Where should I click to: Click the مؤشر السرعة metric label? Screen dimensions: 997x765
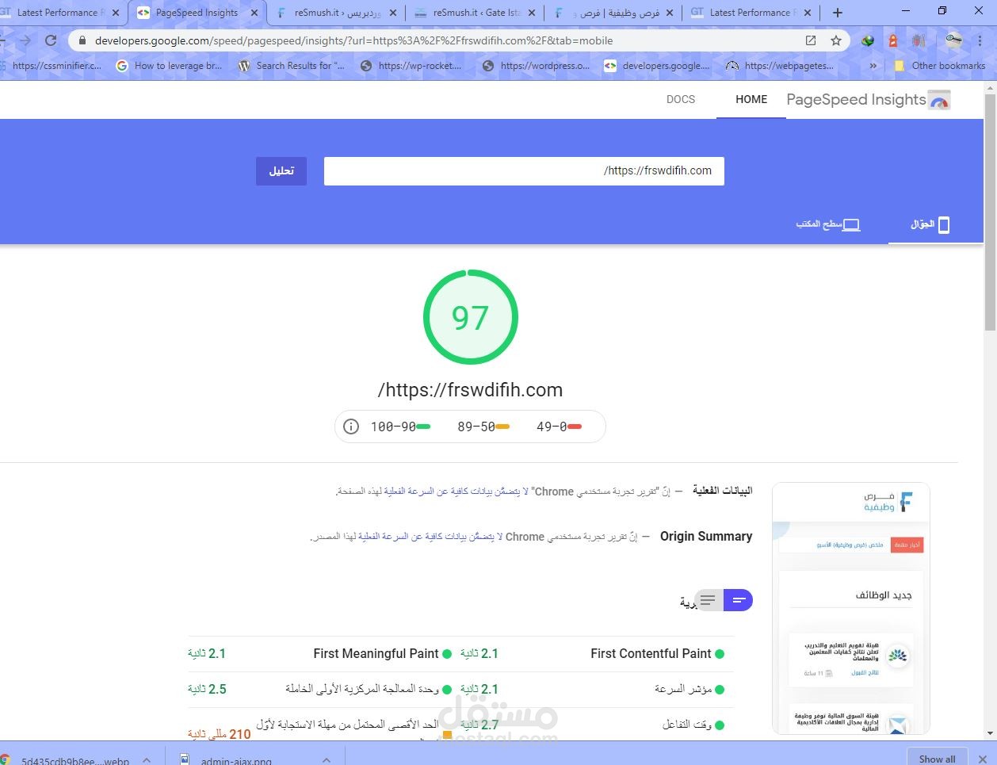[x=682, y=689]
